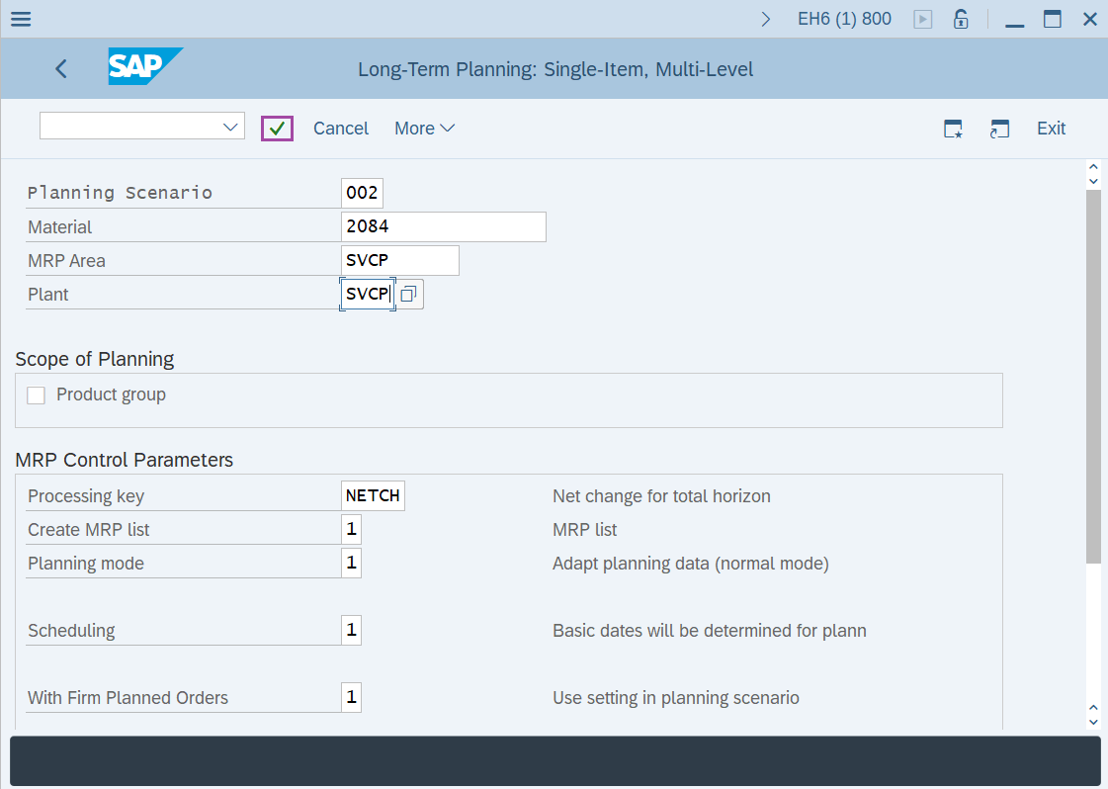The image size is (1108, 789).
Task: Select the Material input field showing 2084
Action: coord(443,226)
